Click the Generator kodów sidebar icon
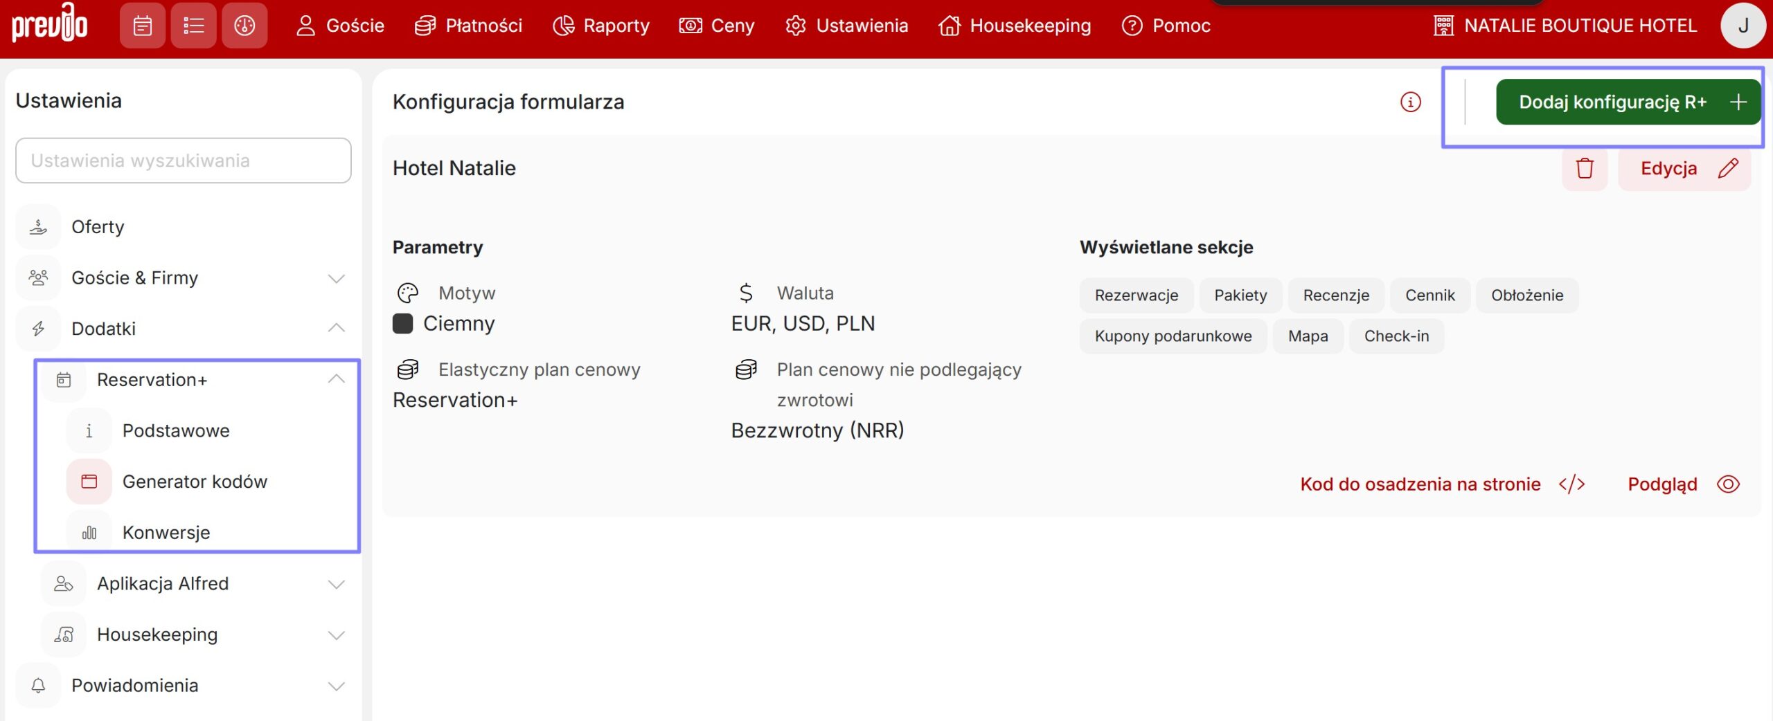 tap(89, 482)
